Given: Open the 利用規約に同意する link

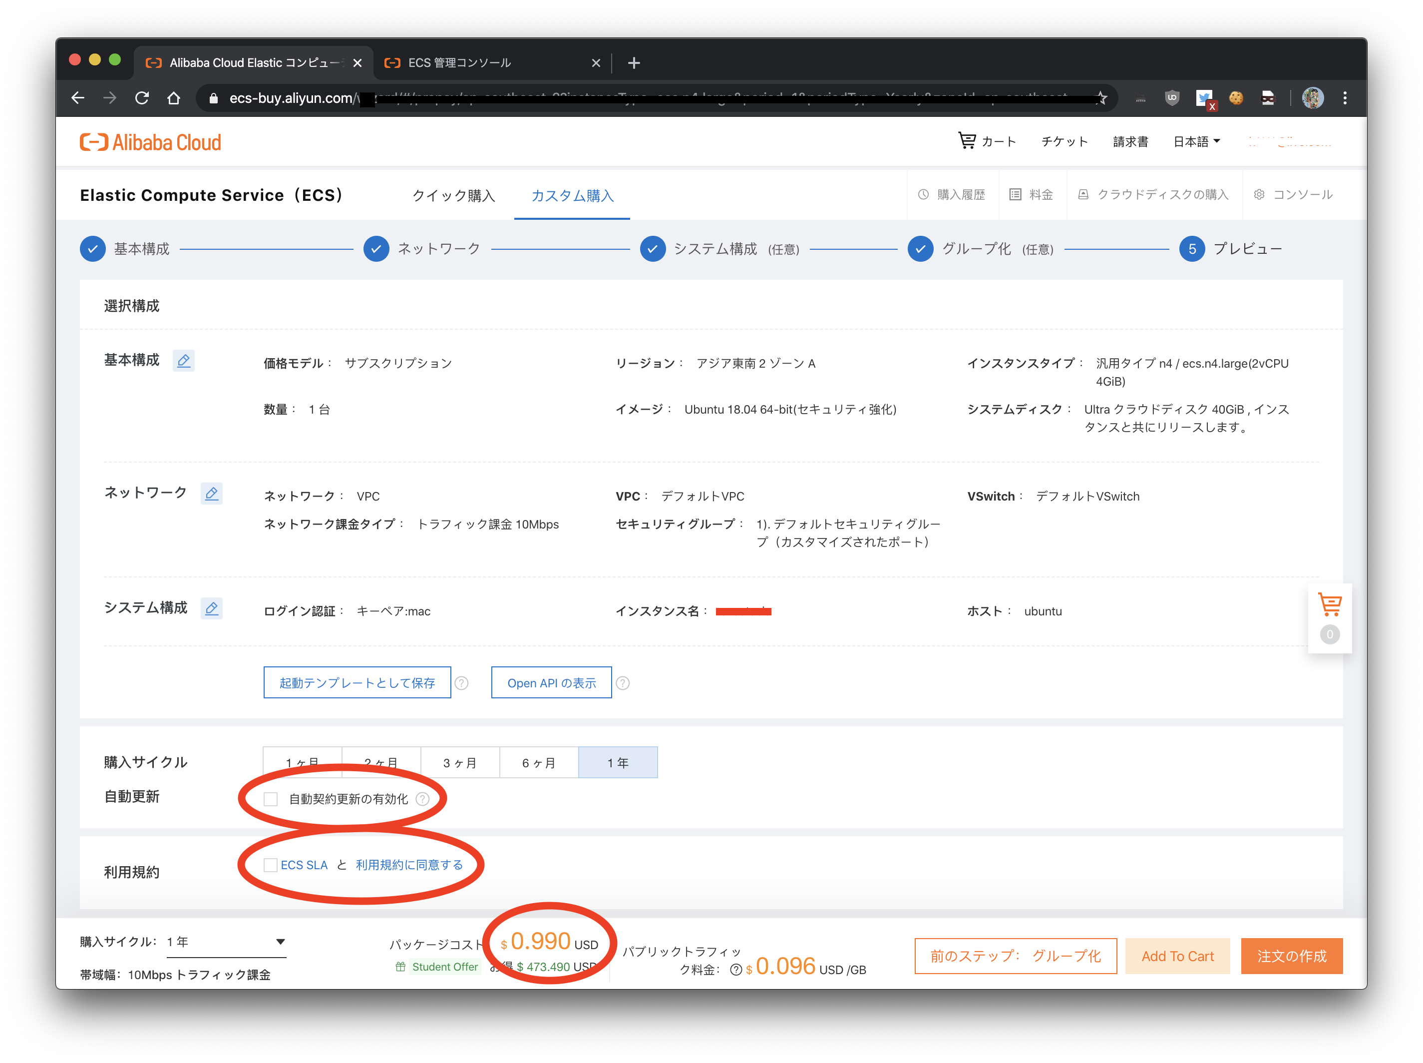Looking at the screenshot, I should (409, 865).
